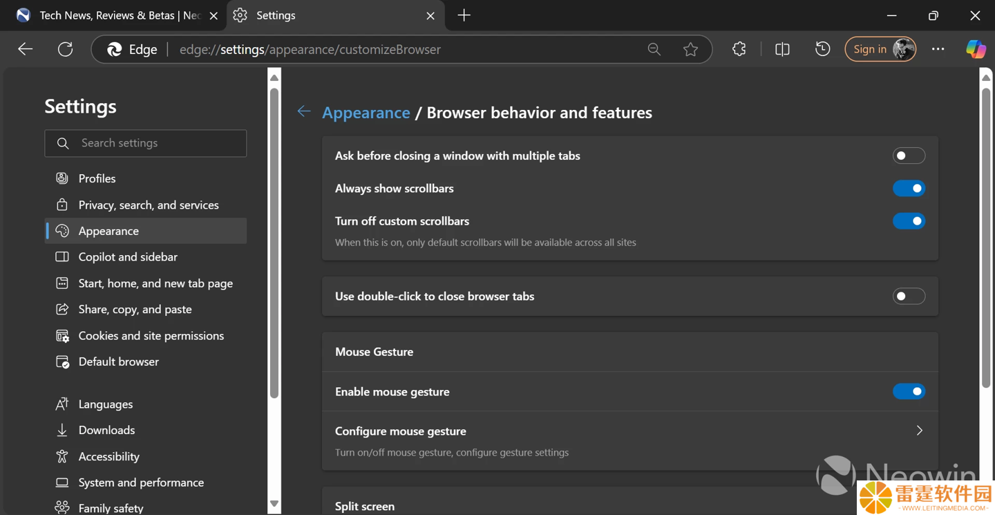Viewport: 995px width, 515px height.
Task: Close the Settings tab
Action: pyautogui.click(x=430, y=15)
